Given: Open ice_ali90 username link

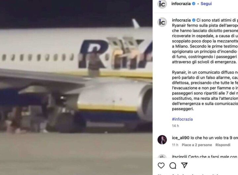Looking at the screenshot, I should pyautogui.click(x=180, y=138).
